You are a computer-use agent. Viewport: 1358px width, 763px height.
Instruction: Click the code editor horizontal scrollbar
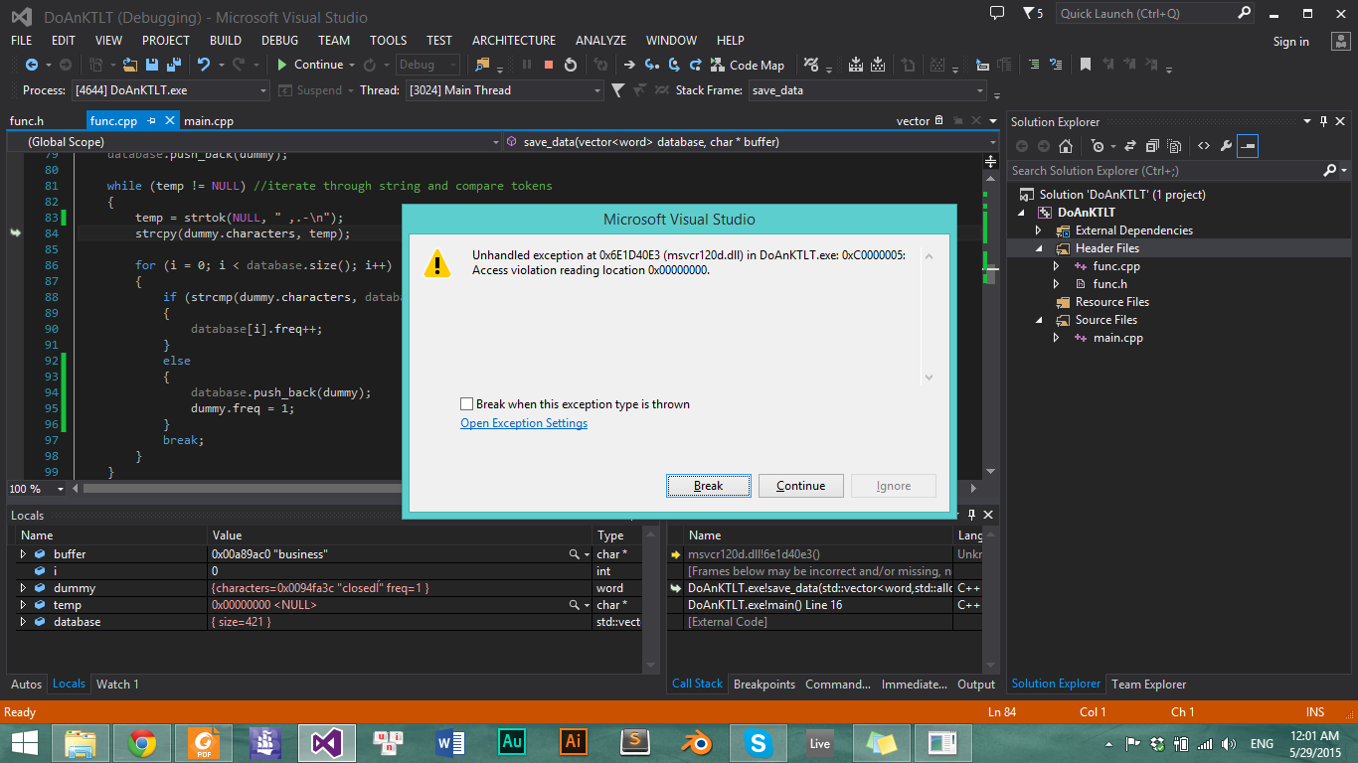239,489
